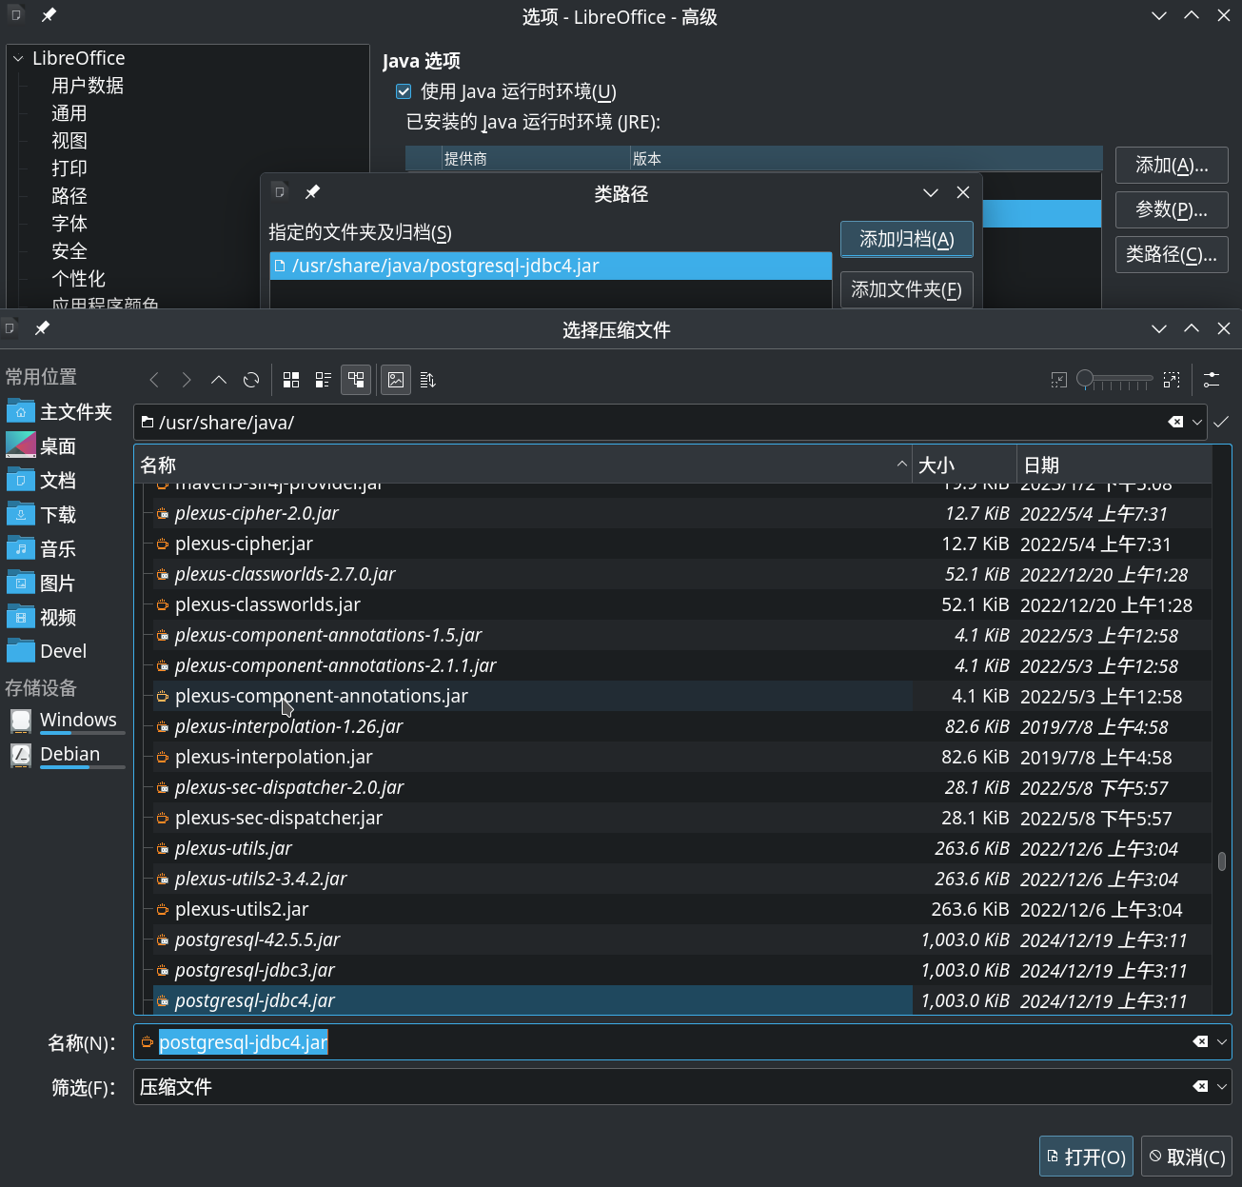Collapse the LibreOffice tree node
Screen dimensions: 1242x1187
(18, 59)
